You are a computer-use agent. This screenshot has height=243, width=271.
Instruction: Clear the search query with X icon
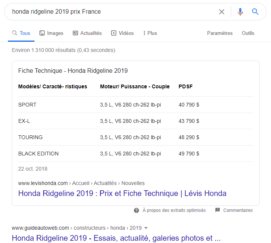(222, 12)
